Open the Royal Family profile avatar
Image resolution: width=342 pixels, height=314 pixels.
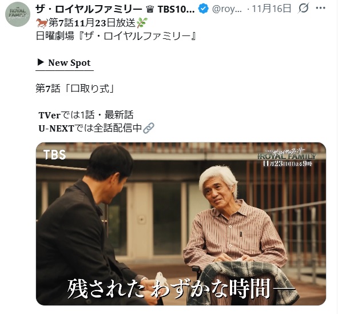coord(18,14)
